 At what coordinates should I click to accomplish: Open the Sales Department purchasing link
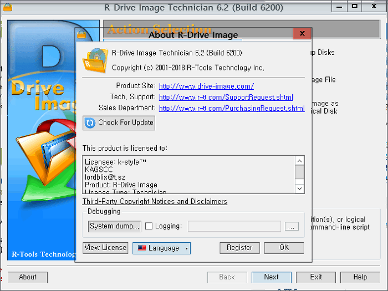232,109
